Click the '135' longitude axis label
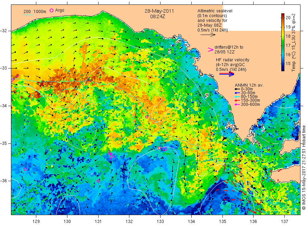The image size is (308, 226). tap(222, 222)
